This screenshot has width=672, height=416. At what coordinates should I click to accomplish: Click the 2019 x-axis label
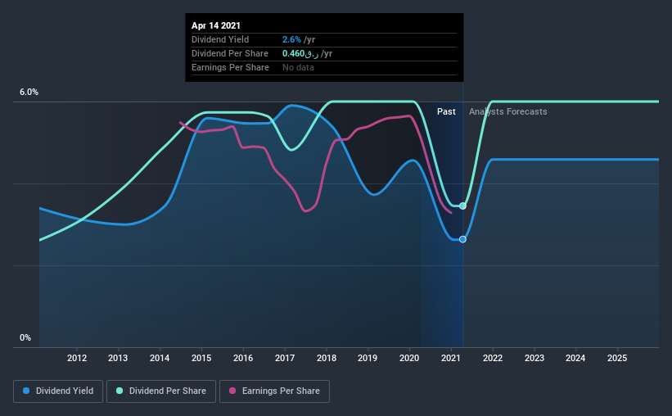coord(368,358)
